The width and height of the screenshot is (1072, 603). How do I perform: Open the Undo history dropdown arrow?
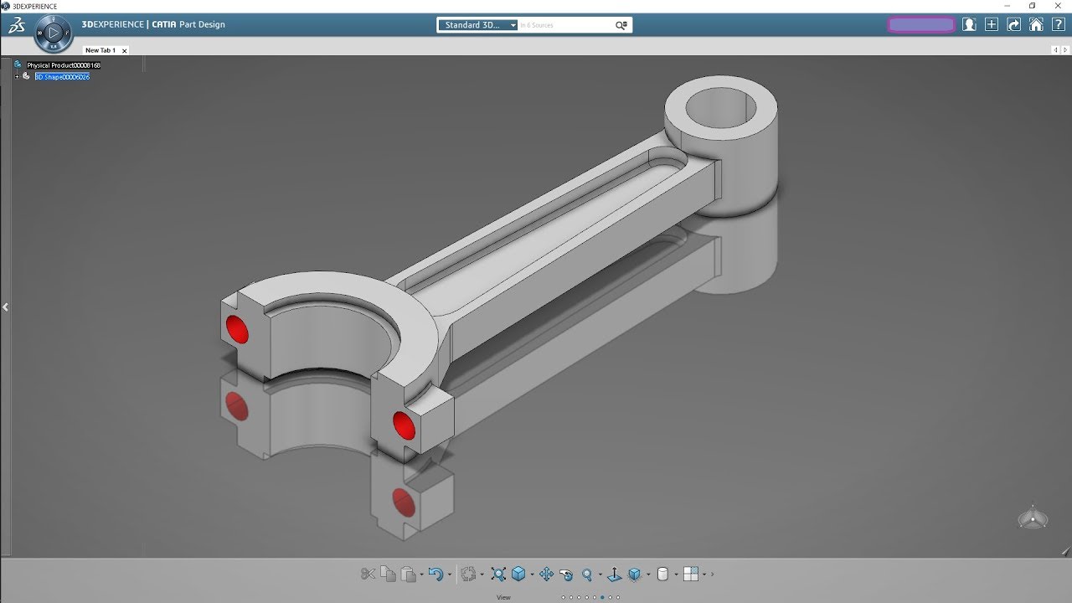point(450,575)
